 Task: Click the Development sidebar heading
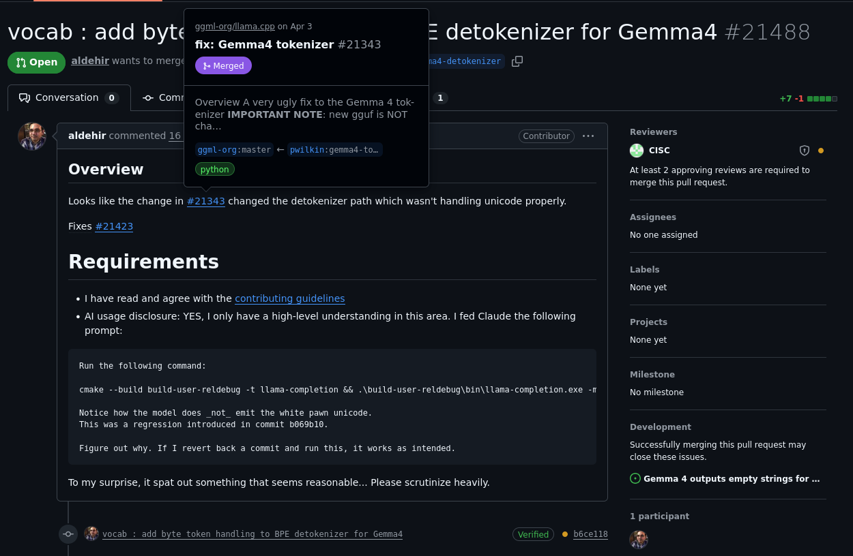coord(661,427)
